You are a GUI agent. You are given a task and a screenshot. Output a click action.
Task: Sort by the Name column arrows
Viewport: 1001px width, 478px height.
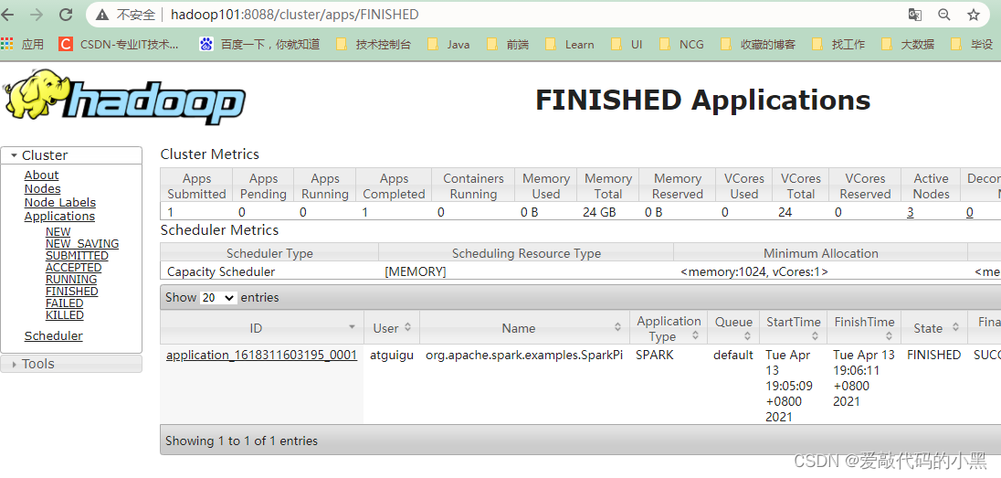point(617,327)
